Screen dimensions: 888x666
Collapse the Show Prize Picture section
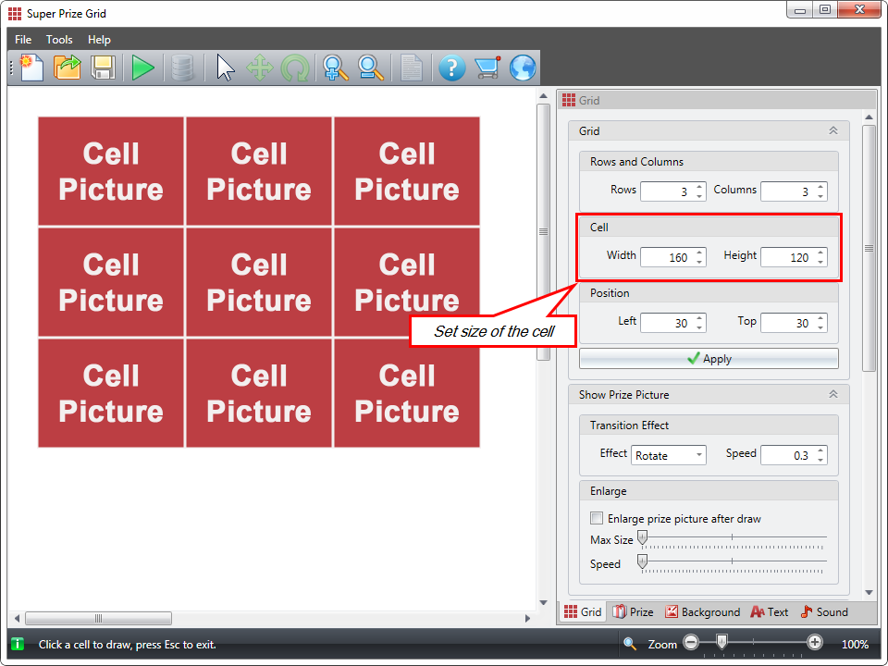[x=832, y=395]
